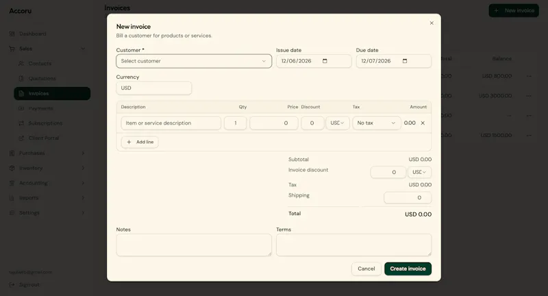The height and width of the screenshot is (296, 548).
Task: Open the Issue date calendar picker icon
Action: pos(325,61)
